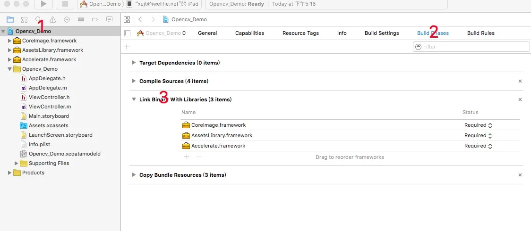Open the Test navigator diamond icon
The height and width of the screenshot is (231, 531).
pyautogui.click(x=67, y=19)
